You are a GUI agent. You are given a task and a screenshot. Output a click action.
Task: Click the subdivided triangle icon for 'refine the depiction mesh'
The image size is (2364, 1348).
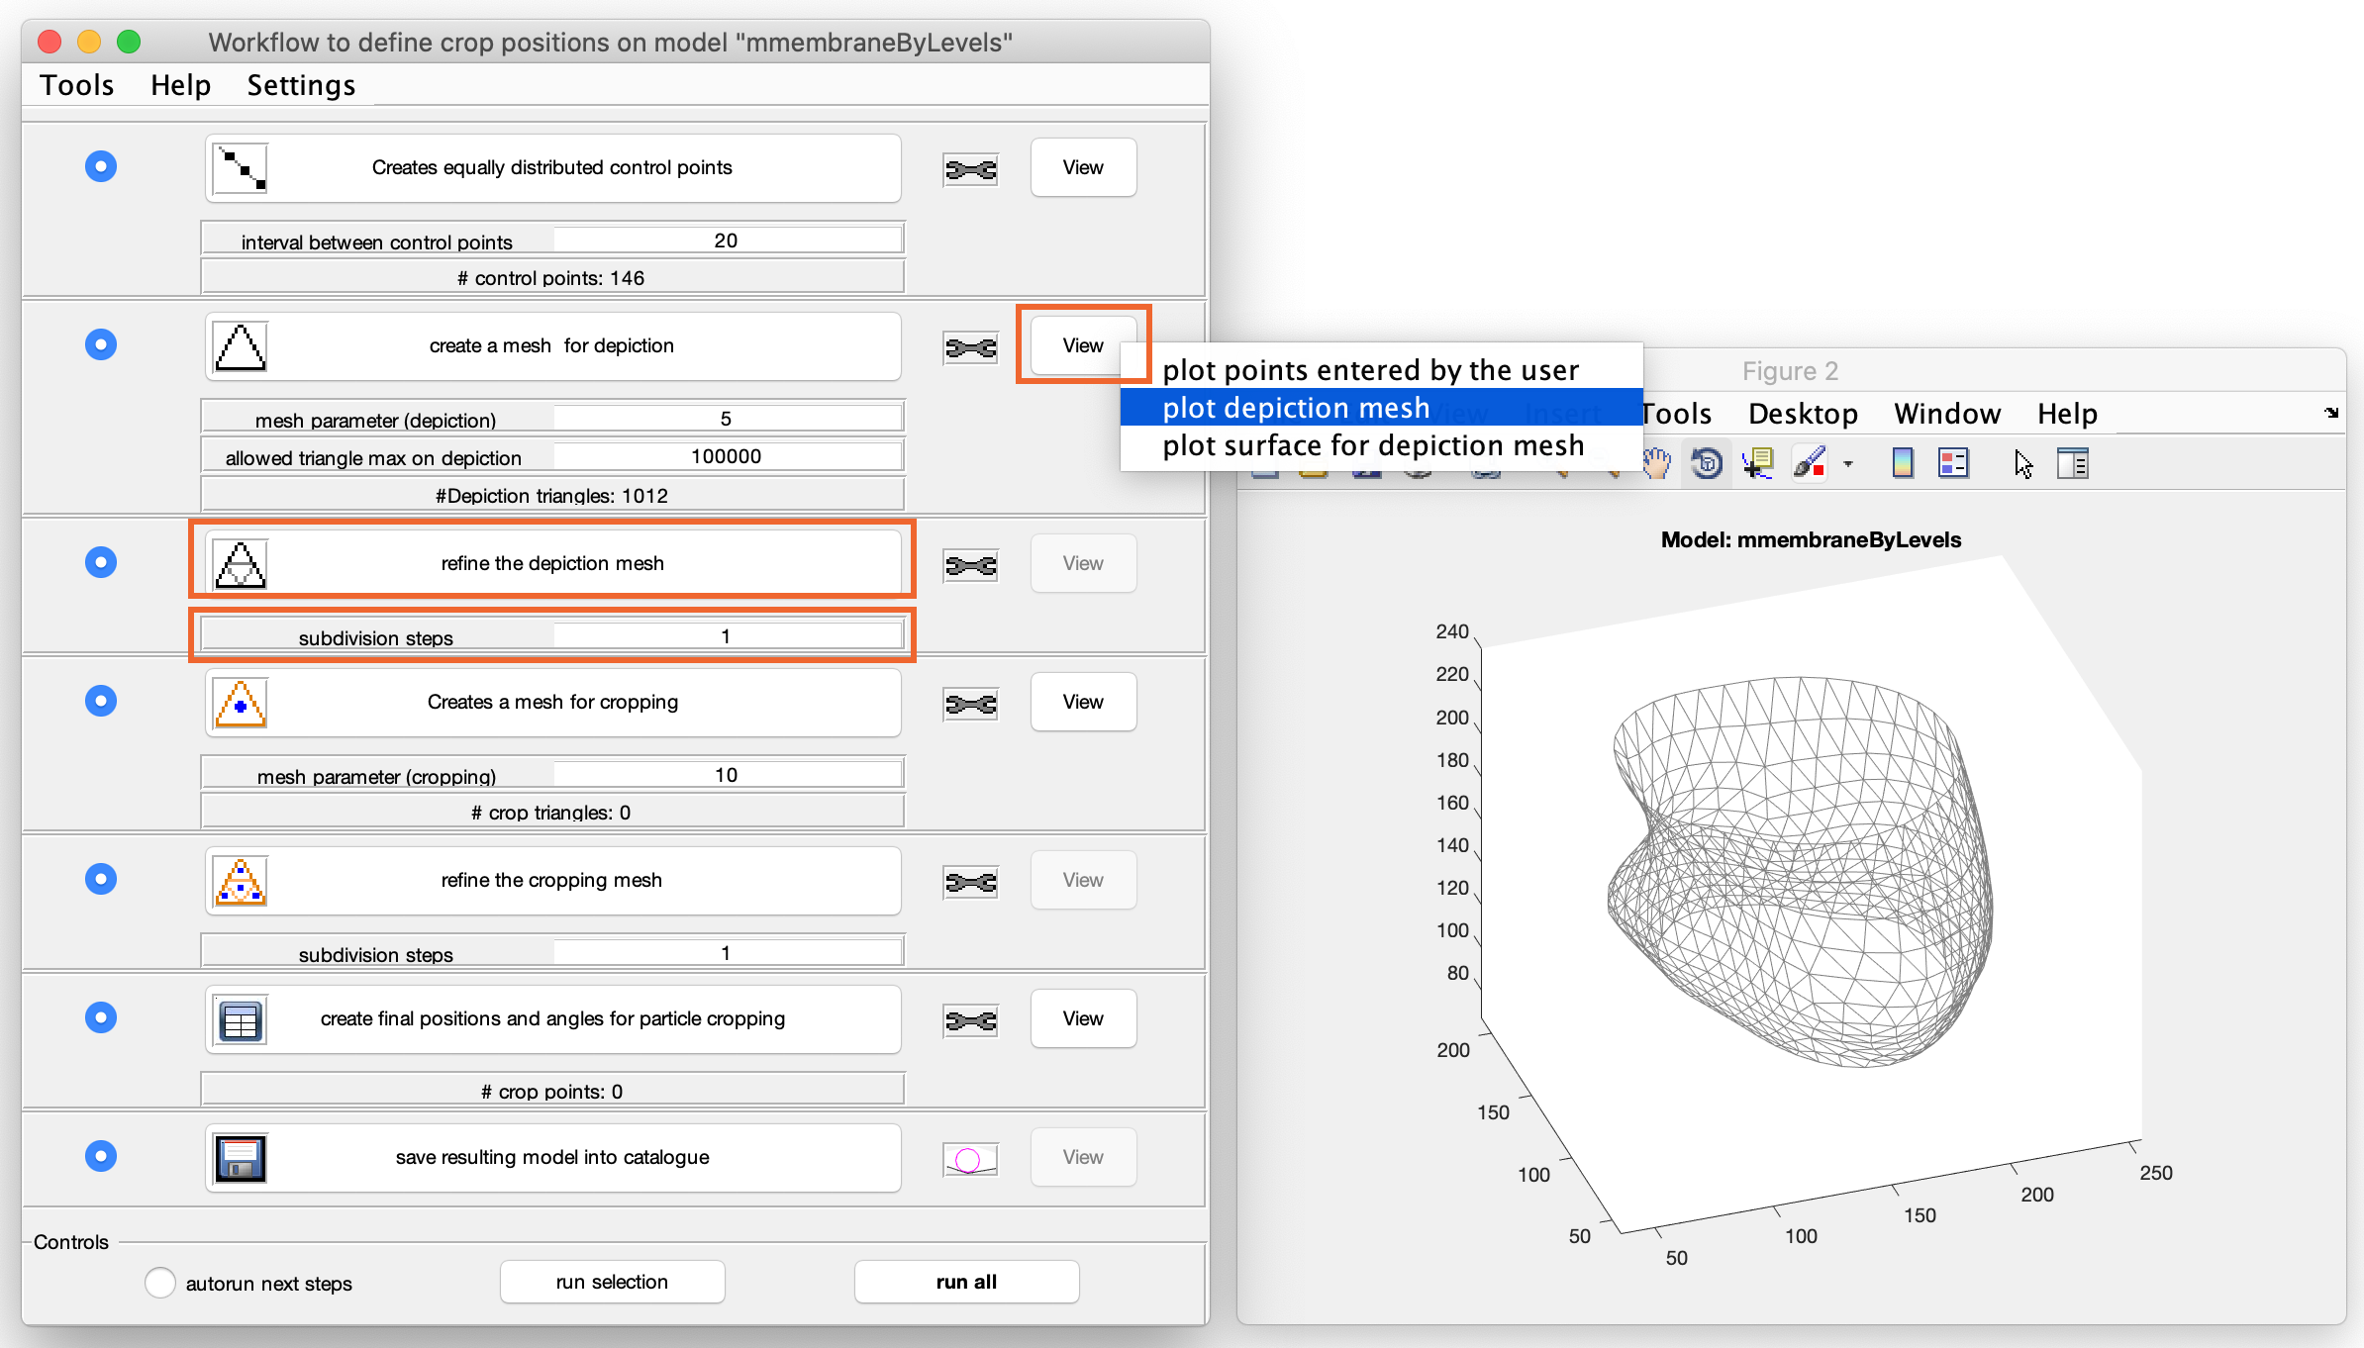[241, 564]
